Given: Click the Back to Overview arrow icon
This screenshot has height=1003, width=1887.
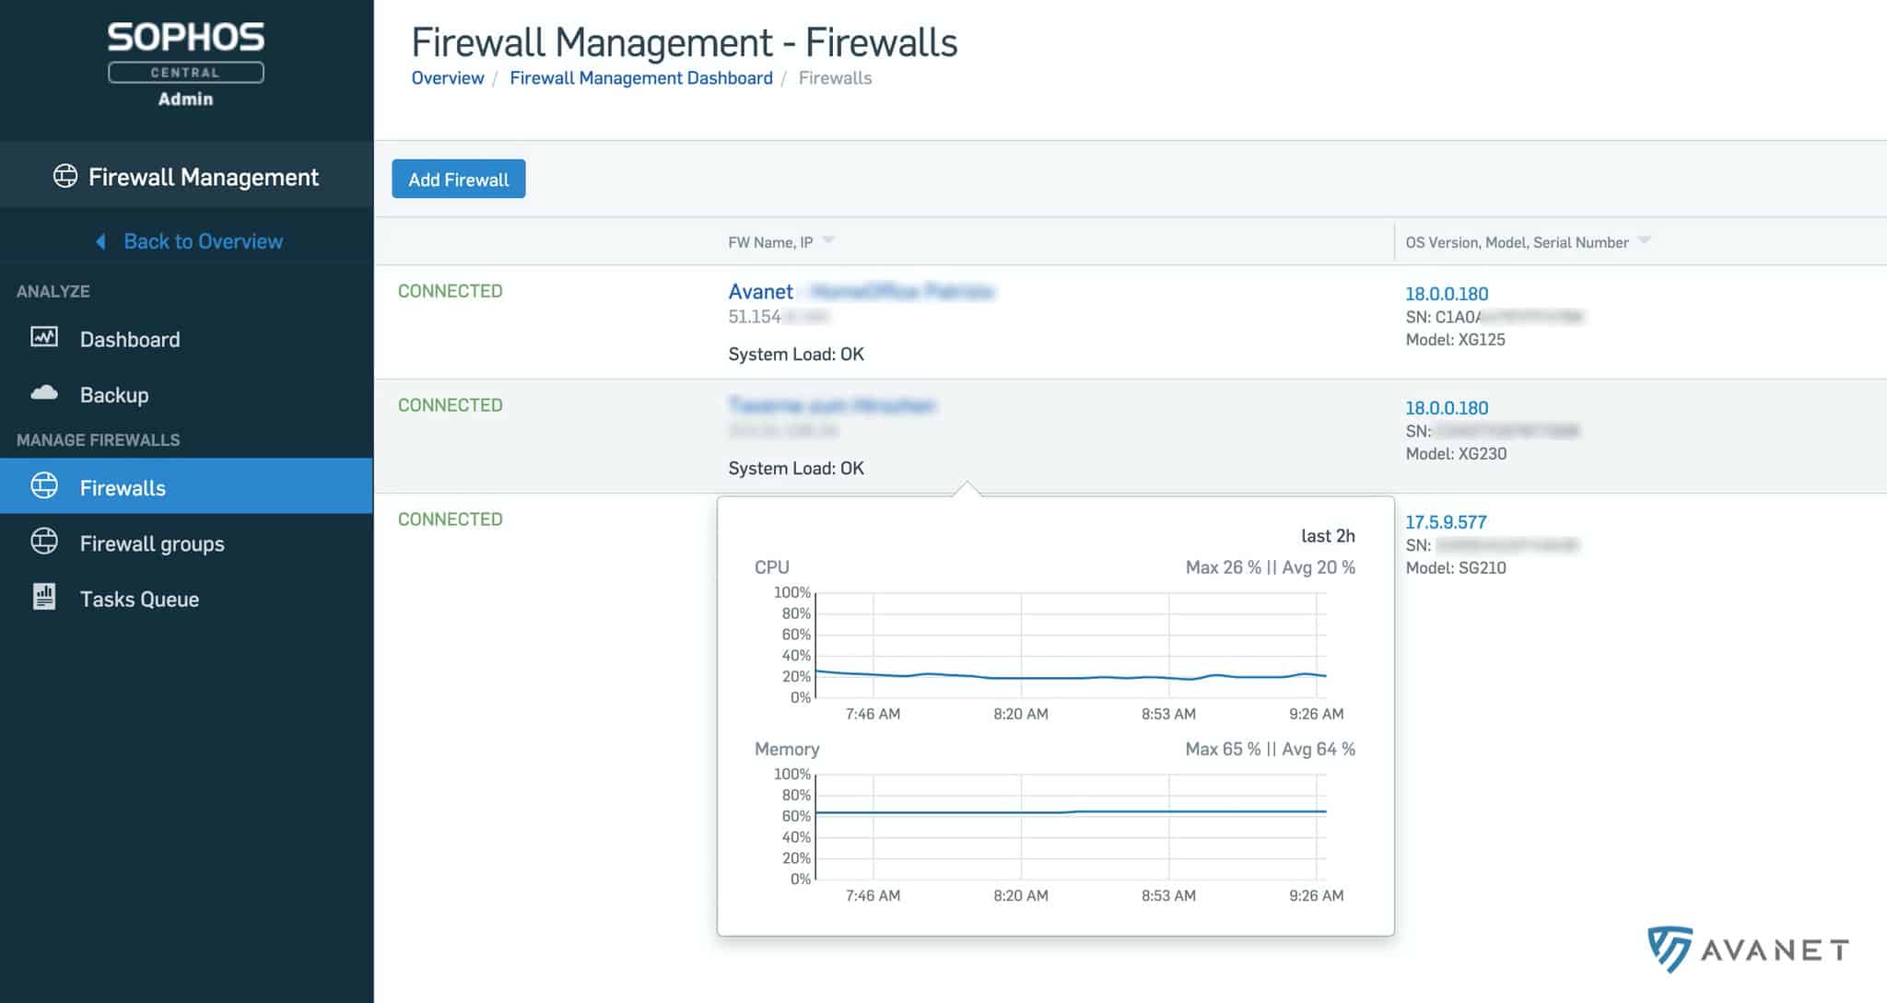Looking at the screenshot, I should point(100,241).
